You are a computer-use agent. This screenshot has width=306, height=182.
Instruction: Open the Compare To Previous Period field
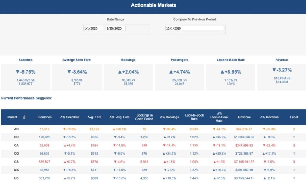pyautogui.click(x=194, y=28)
